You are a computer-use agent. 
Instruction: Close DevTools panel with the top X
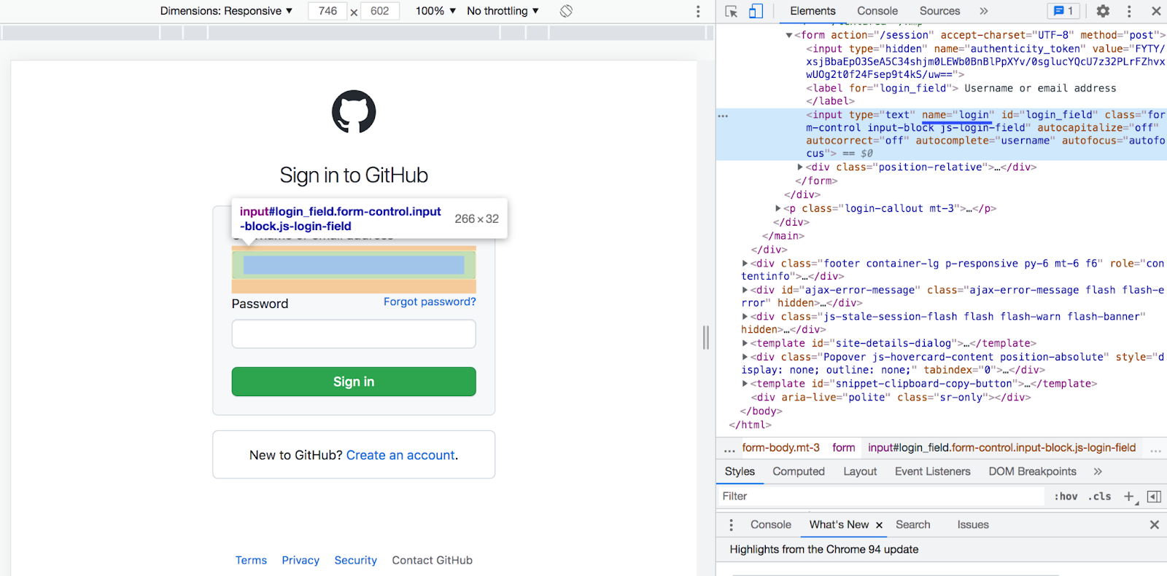click(x=1156, y=11)
